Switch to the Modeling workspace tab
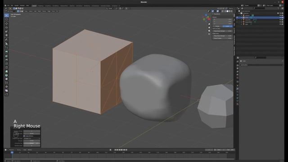Image resolution: width=288 pixels, height=162 pixels. [40, 6]
